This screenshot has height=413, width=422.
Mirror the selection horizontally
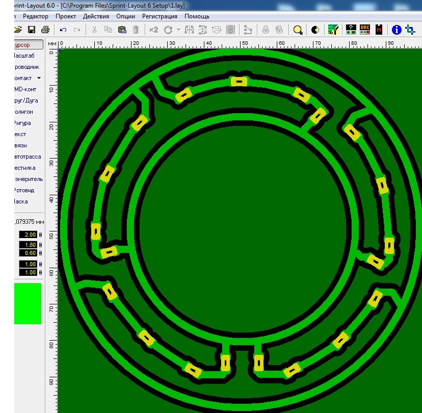189,30
